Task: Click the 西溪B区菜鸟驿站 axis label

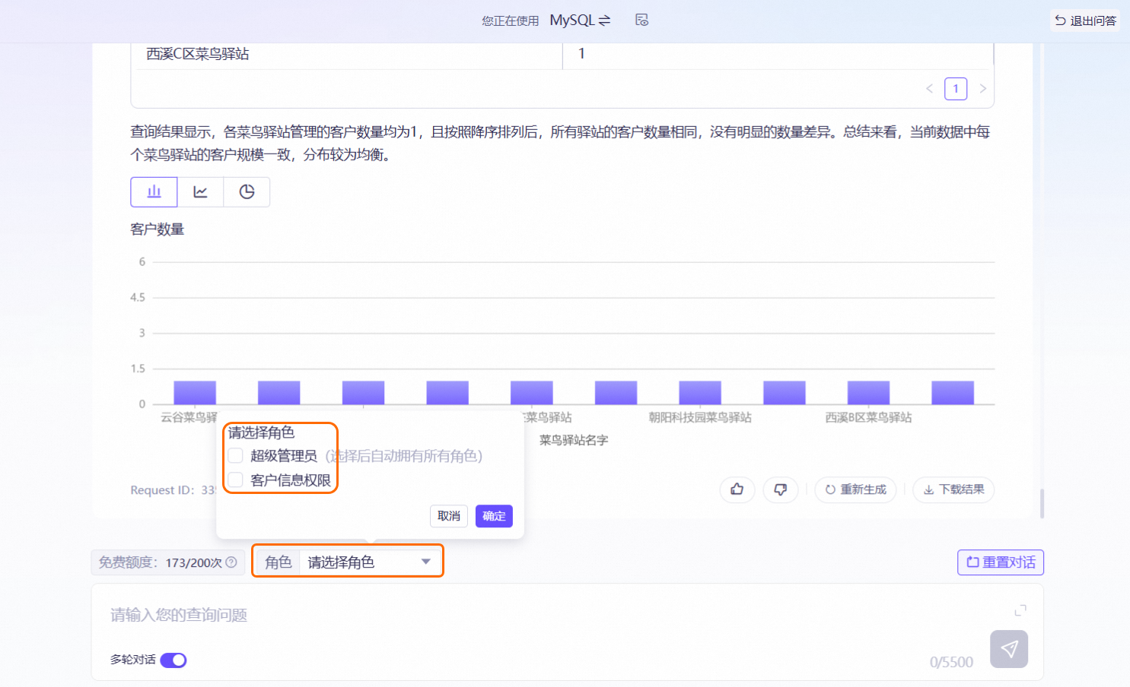Action: point(868,417)
